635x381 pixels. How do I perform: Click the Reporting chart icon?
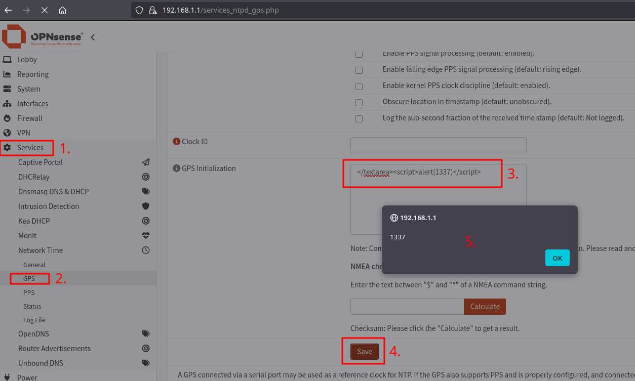point(7,74)
